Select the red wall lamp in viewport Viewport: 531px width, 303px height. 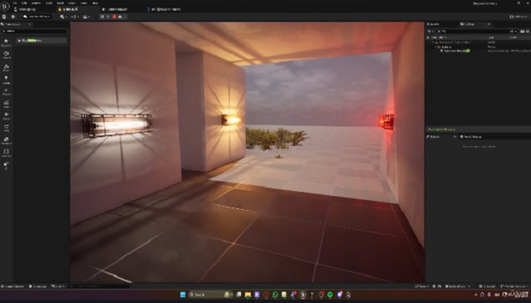386,121
